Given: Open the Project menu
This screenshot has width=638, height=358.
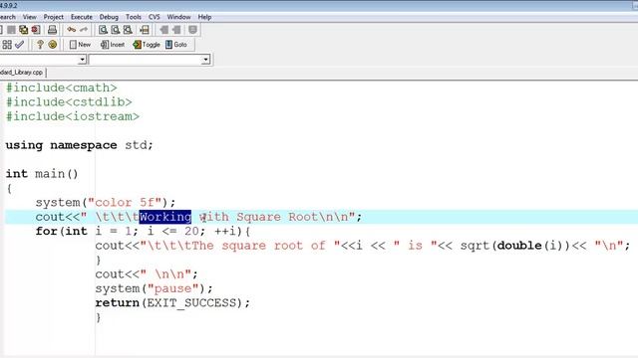Looking at the screenshot, I should coord(53,17).
